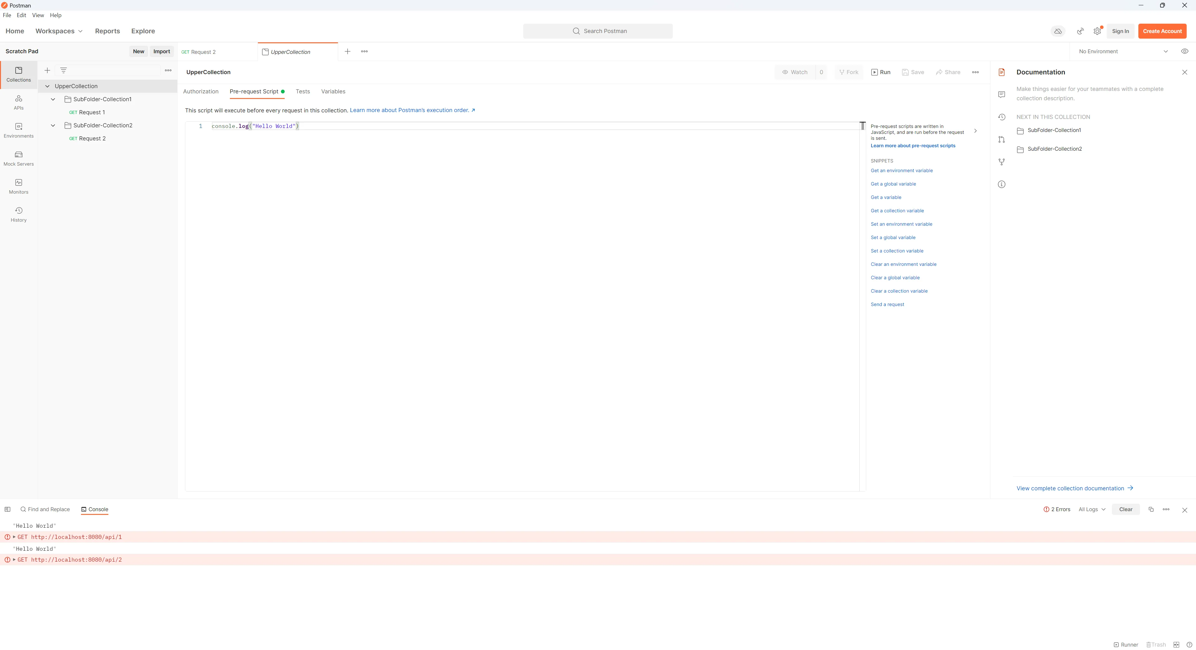Open the All Logs filter dropdown
The image size is (1196, 650).
point(1092,509)
